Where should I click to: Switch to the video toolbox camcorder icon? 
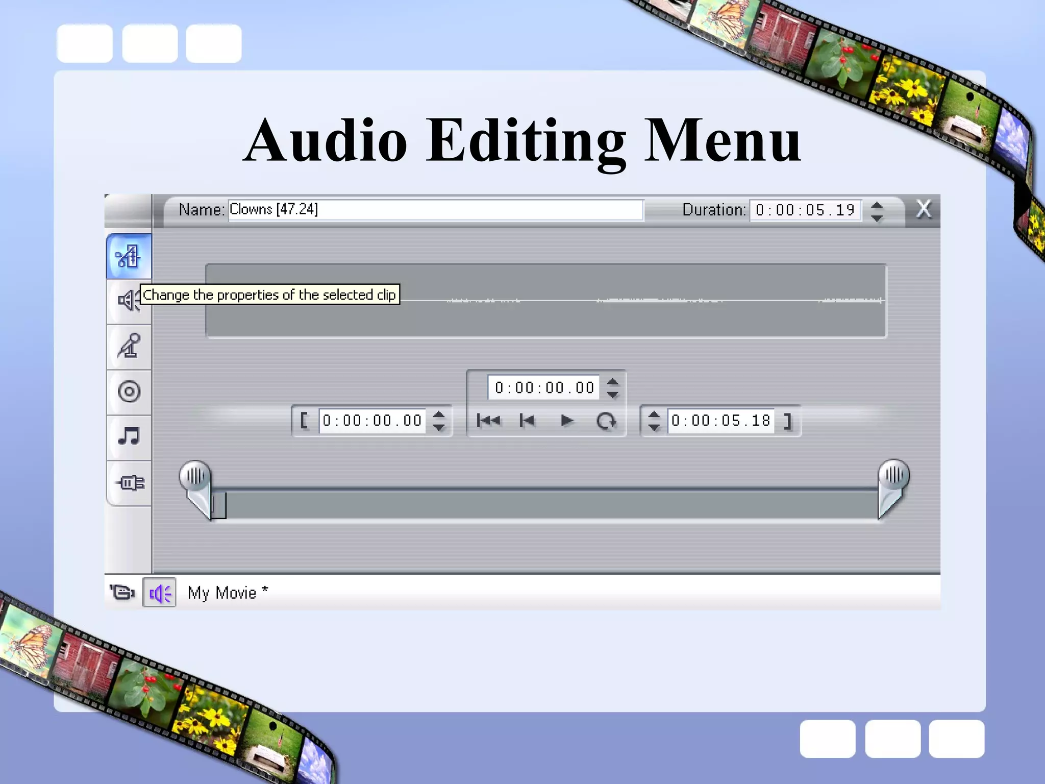(121, 592)
